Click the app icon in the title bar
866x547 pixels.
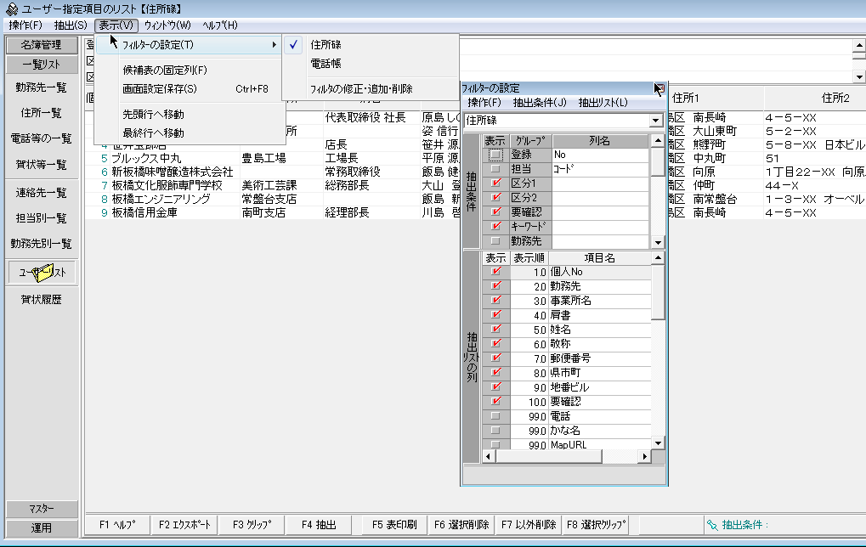click(x=11, y=8)
